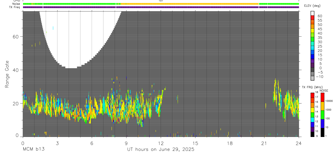Click the green 13 MHz TX frequency swatch
336x155 pixels.
tap(312, 115)
